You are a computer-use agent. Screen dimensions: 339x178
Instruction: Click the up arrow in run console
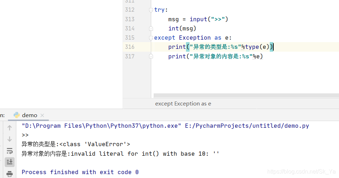(x=10, y=128)
